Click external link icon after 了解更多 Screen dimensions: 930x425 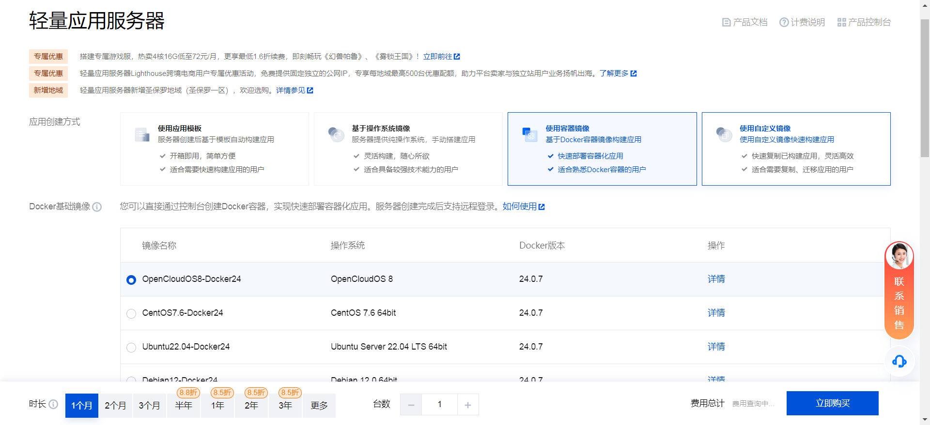click(634, 73)
